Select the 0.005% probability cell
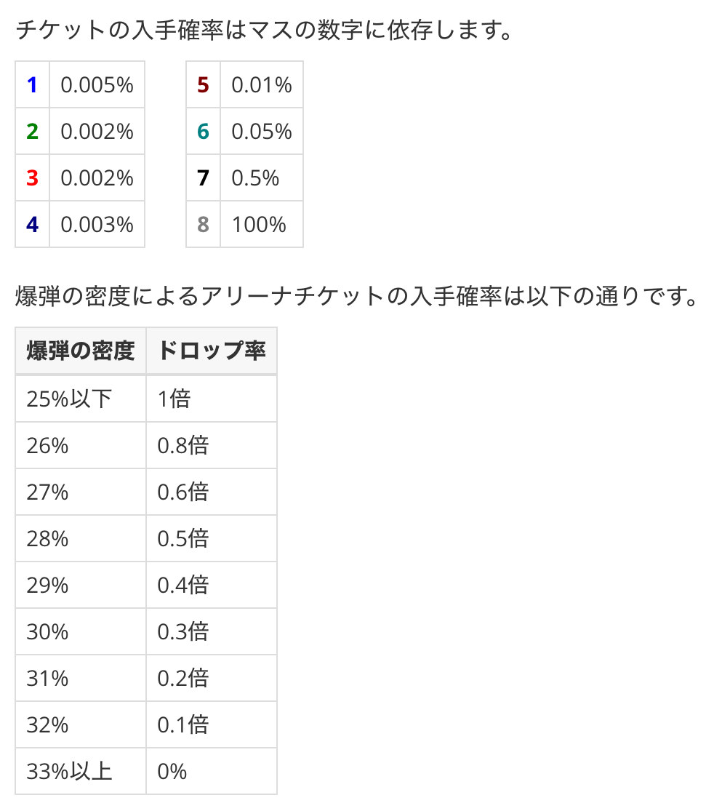Viewport: 714px width, 811px height. pyautogui.click(x=97, y=85)
